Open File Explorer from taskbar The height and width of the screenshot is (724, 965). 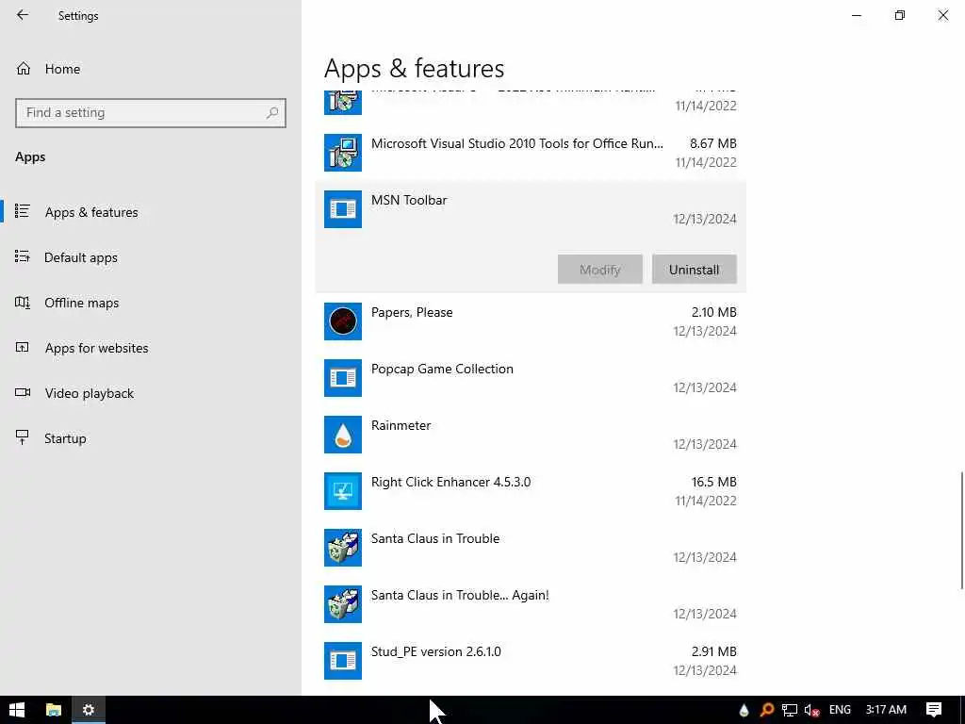click(54, 710)
